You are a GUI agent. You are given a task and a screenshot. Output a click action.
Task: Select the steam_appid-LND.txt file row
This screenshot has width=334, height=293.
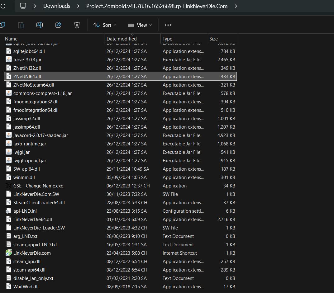pyautogui.click(x=35, y=244)
